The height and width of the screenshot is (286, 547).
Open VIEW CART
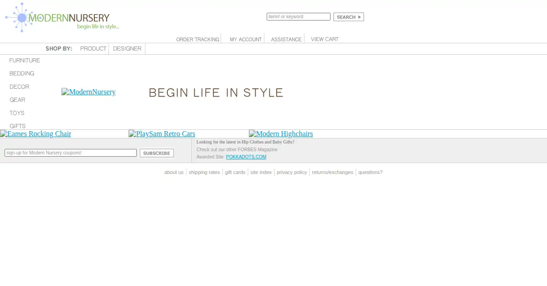click(325, 39)
